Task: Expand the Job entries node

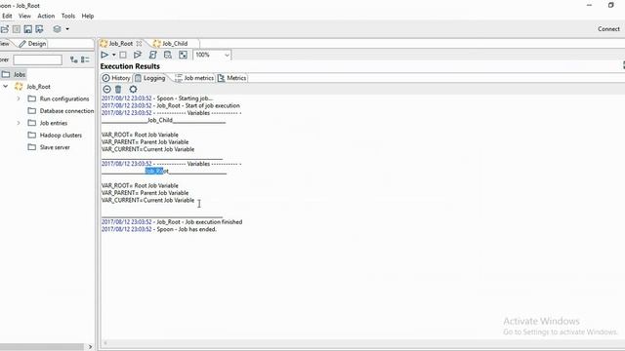Action: 19,123
